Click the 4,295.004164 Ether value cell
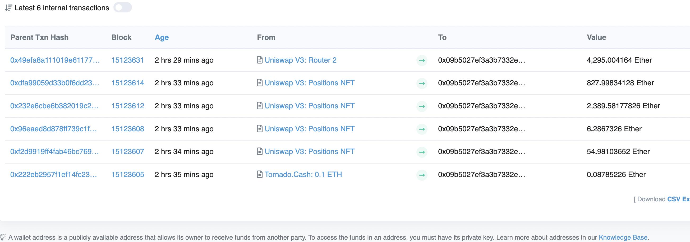The image size is (690, 242). click(x=619, y=60)
